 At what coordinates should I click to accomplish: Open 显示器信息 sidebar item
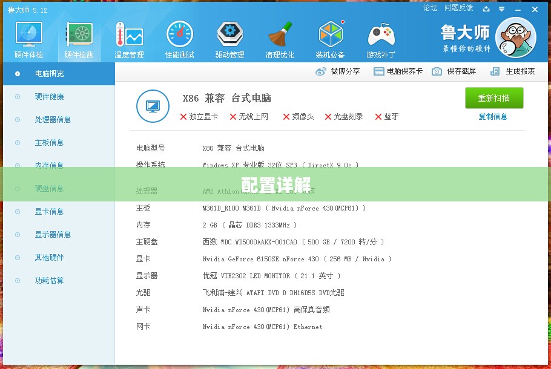(x=59, y=235)
